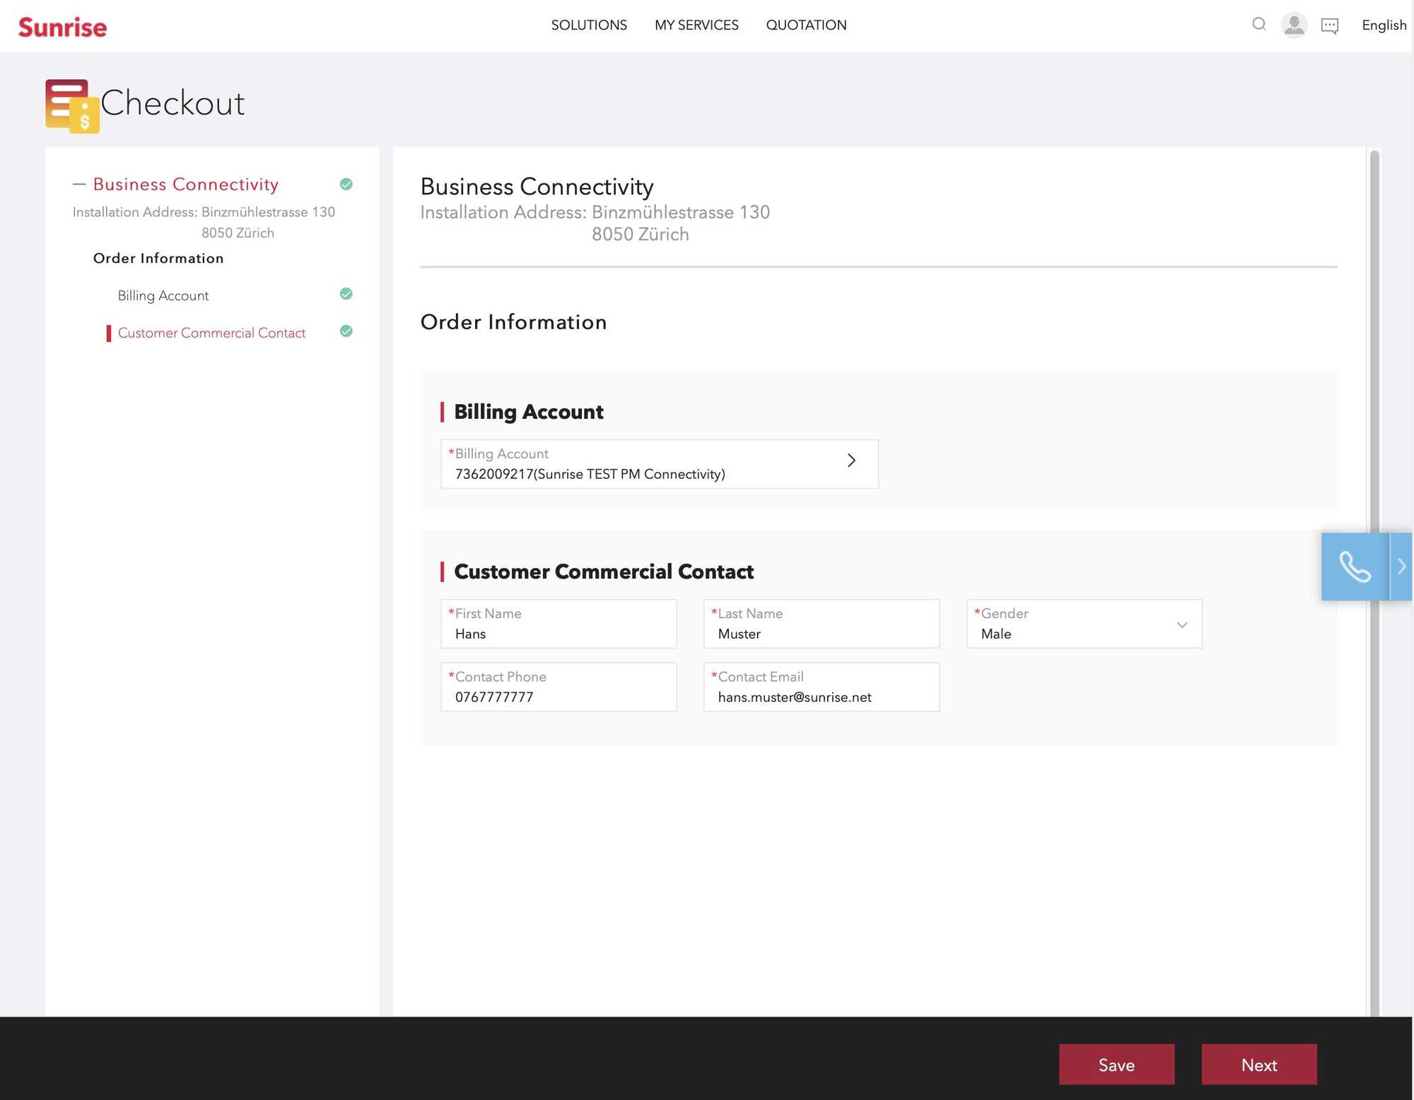This screenshot has height=1100, width=1414.
Task: Click the Billing Account field
Action: (659, 464)
